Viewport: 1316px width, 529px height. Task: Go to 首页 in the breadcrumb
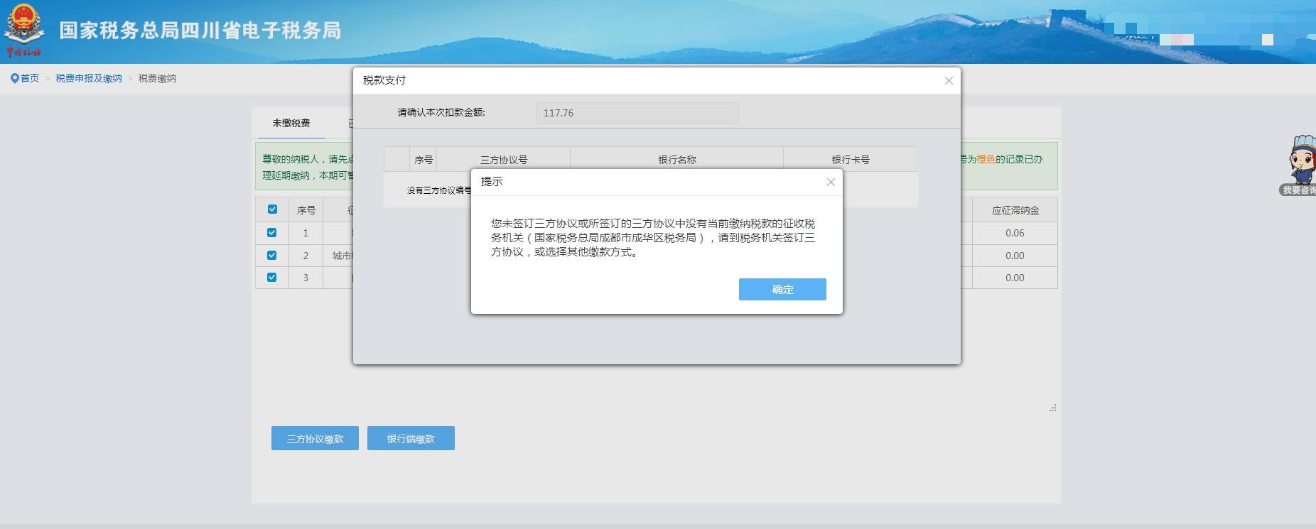[29, 79]
